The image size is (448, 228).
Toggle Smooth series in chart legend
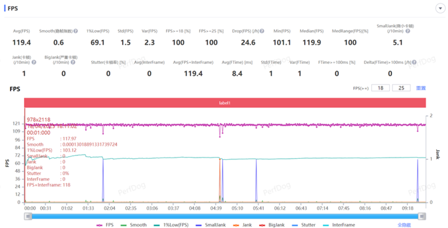coord(134,225)
